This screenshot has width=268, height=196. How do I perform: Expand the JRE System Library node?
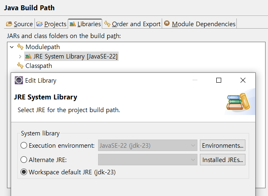[x=20, y=56]
